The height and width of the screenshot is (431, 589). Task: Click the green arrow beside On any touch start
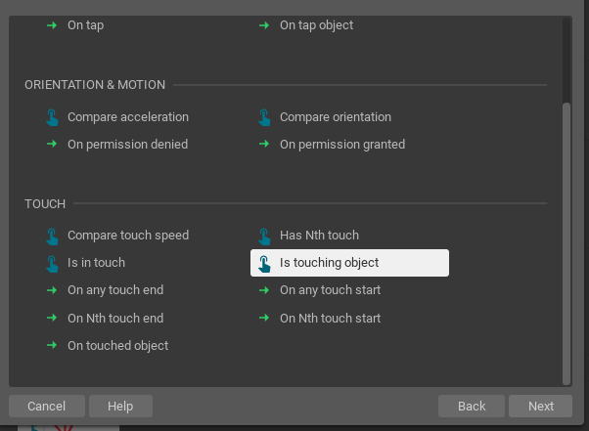(x=264, y=290)
